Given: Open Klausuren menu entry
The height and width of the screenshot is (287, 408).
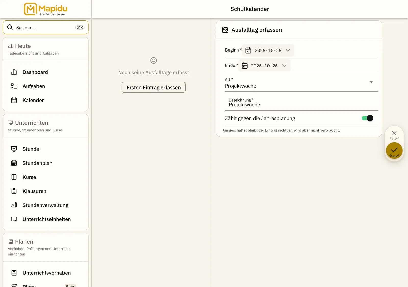Looking at the screenshot, I should point(46,191).
